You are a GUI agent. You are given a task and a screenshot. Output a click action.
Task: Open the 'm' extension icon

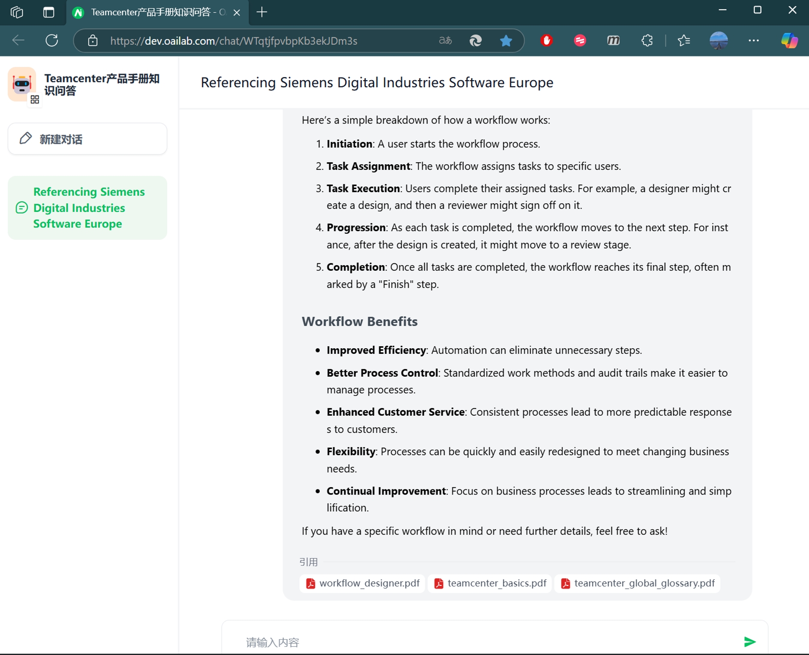point(613,40)
